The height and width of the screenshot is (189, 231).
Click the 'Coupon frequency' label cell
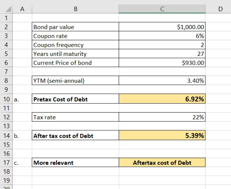point(75,45)
